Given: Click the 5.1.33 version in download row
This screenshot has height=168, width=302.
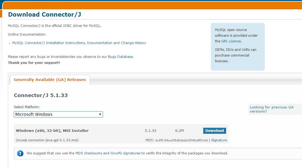Looking at the screenshot, I should [x=150, y=131].
